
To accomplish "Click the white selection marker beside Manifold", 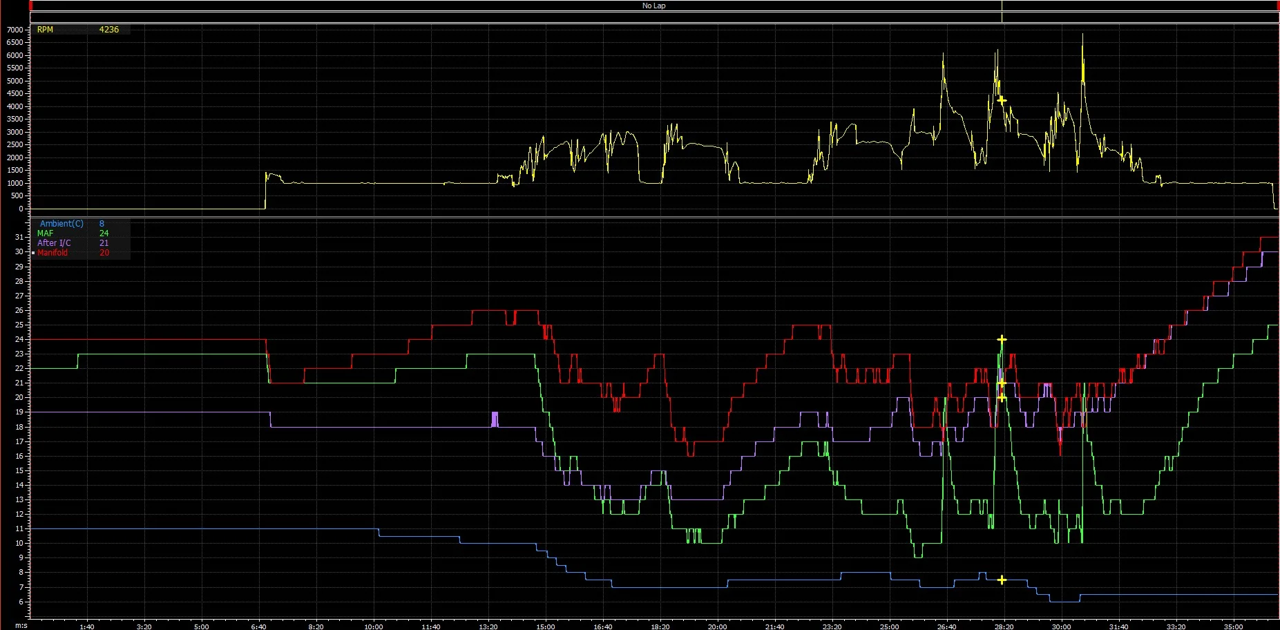I will click(x=33, y=253).
